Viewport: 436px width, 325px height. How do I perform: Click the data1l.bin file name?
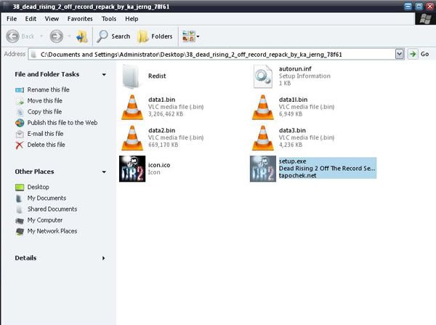(293, 100)
